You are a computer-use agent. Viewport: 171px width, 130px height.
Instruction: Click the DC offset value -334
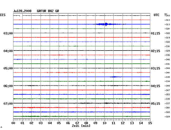[x=167, y=81]
